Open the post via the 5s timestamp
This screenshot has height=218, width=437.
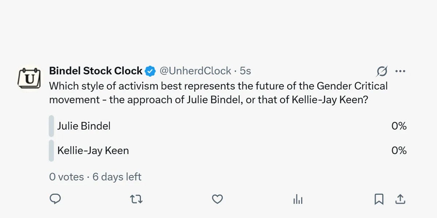tap(245, 71)
